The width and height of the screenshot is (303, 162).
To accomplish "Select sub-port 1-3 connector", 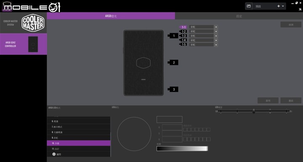I will [x=183, y=36].
